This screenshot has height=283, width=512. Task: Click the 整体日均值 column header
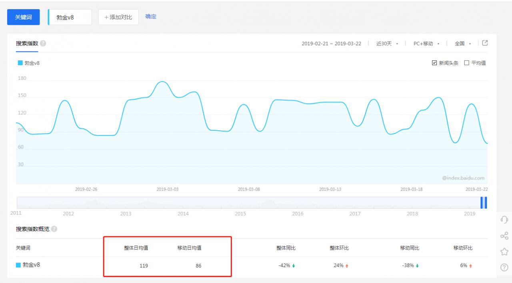(x=136, y=248)
